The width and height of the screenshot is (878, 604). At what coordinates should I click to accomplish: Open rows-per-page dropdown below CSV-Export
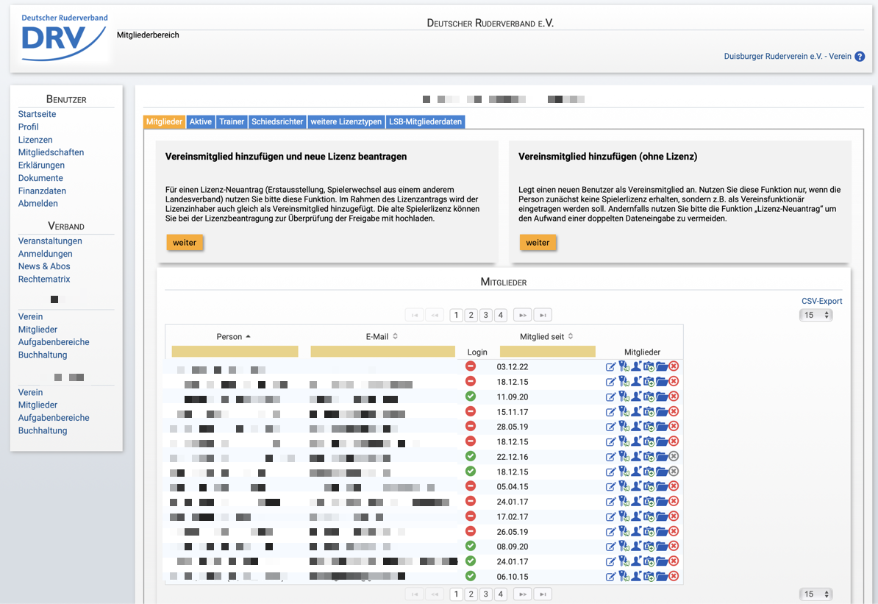815,315
